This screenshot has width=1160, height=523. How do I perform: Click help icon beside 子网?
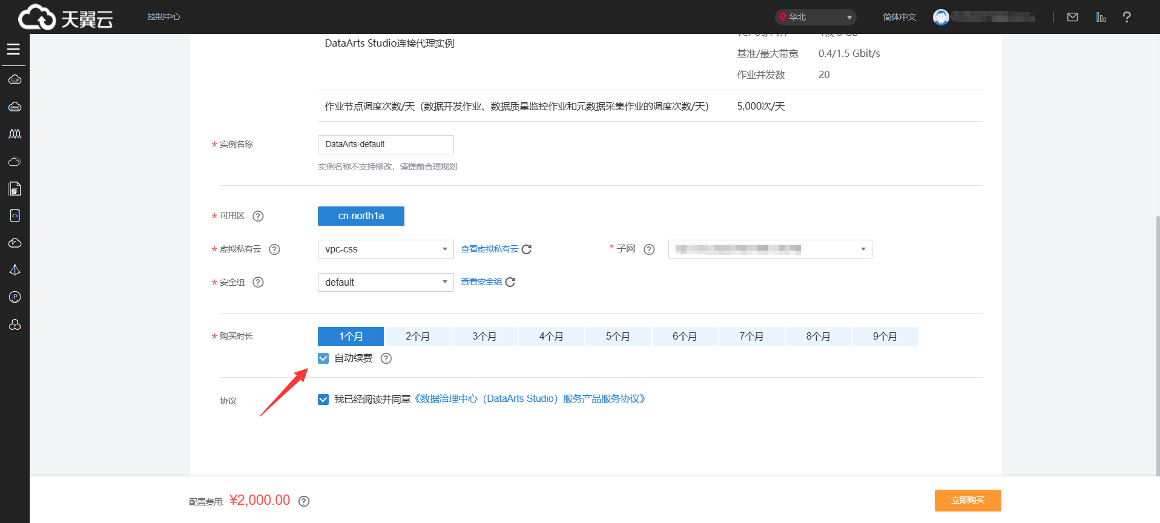649,249
